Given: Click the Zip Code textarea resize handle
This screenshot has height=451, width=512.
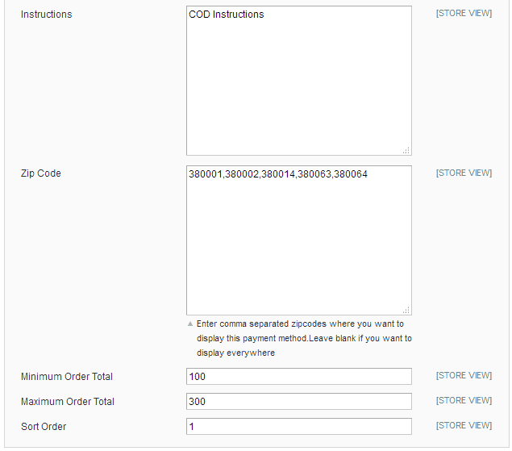Looking at the screenshot, I should click(406, 310).
